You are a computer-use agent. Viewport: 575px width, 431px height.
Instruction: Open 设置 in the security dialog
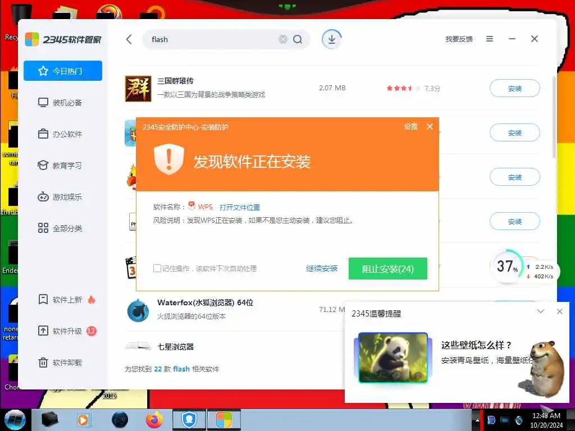coord(410,127)
